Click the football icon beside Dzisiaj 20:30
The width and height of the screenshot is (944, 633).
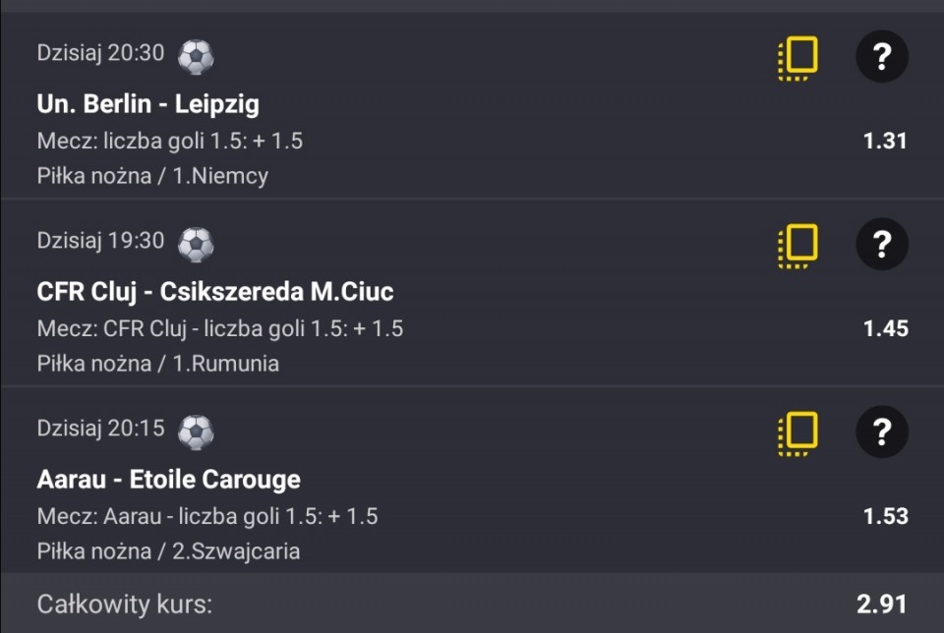pos(196,57)
